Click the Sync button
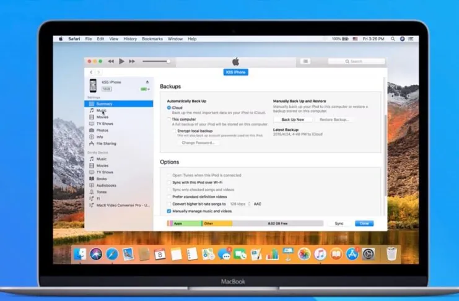This screenshot has width=459, height=301. pos(339,224)
